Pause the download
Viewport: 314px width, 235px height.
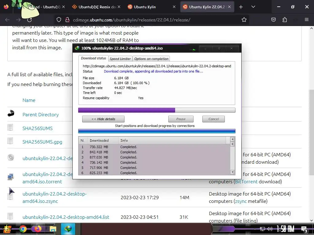click(x=181, y=119)
